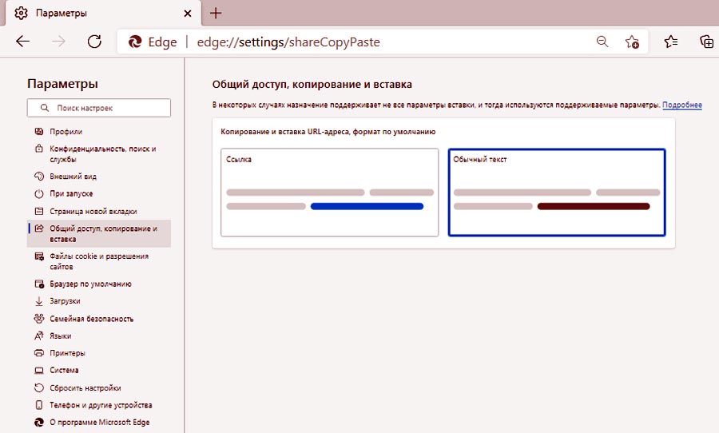Open the Collections icon
Screen dimensions: 719x433
(707, 42)
